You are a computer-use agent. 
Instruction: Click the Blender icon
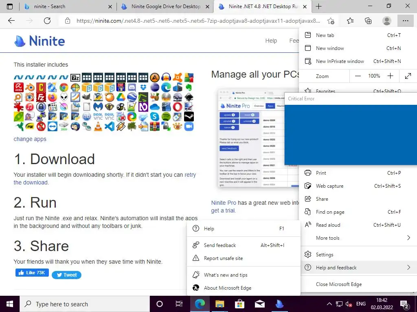coord(30,87)
